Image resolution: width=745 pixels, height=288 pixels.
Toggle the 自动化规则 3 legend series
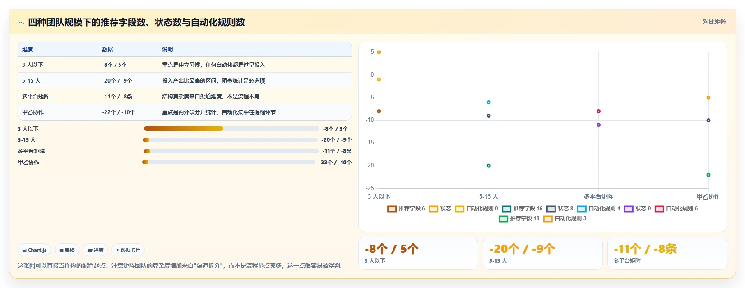(x=565, y=218)
